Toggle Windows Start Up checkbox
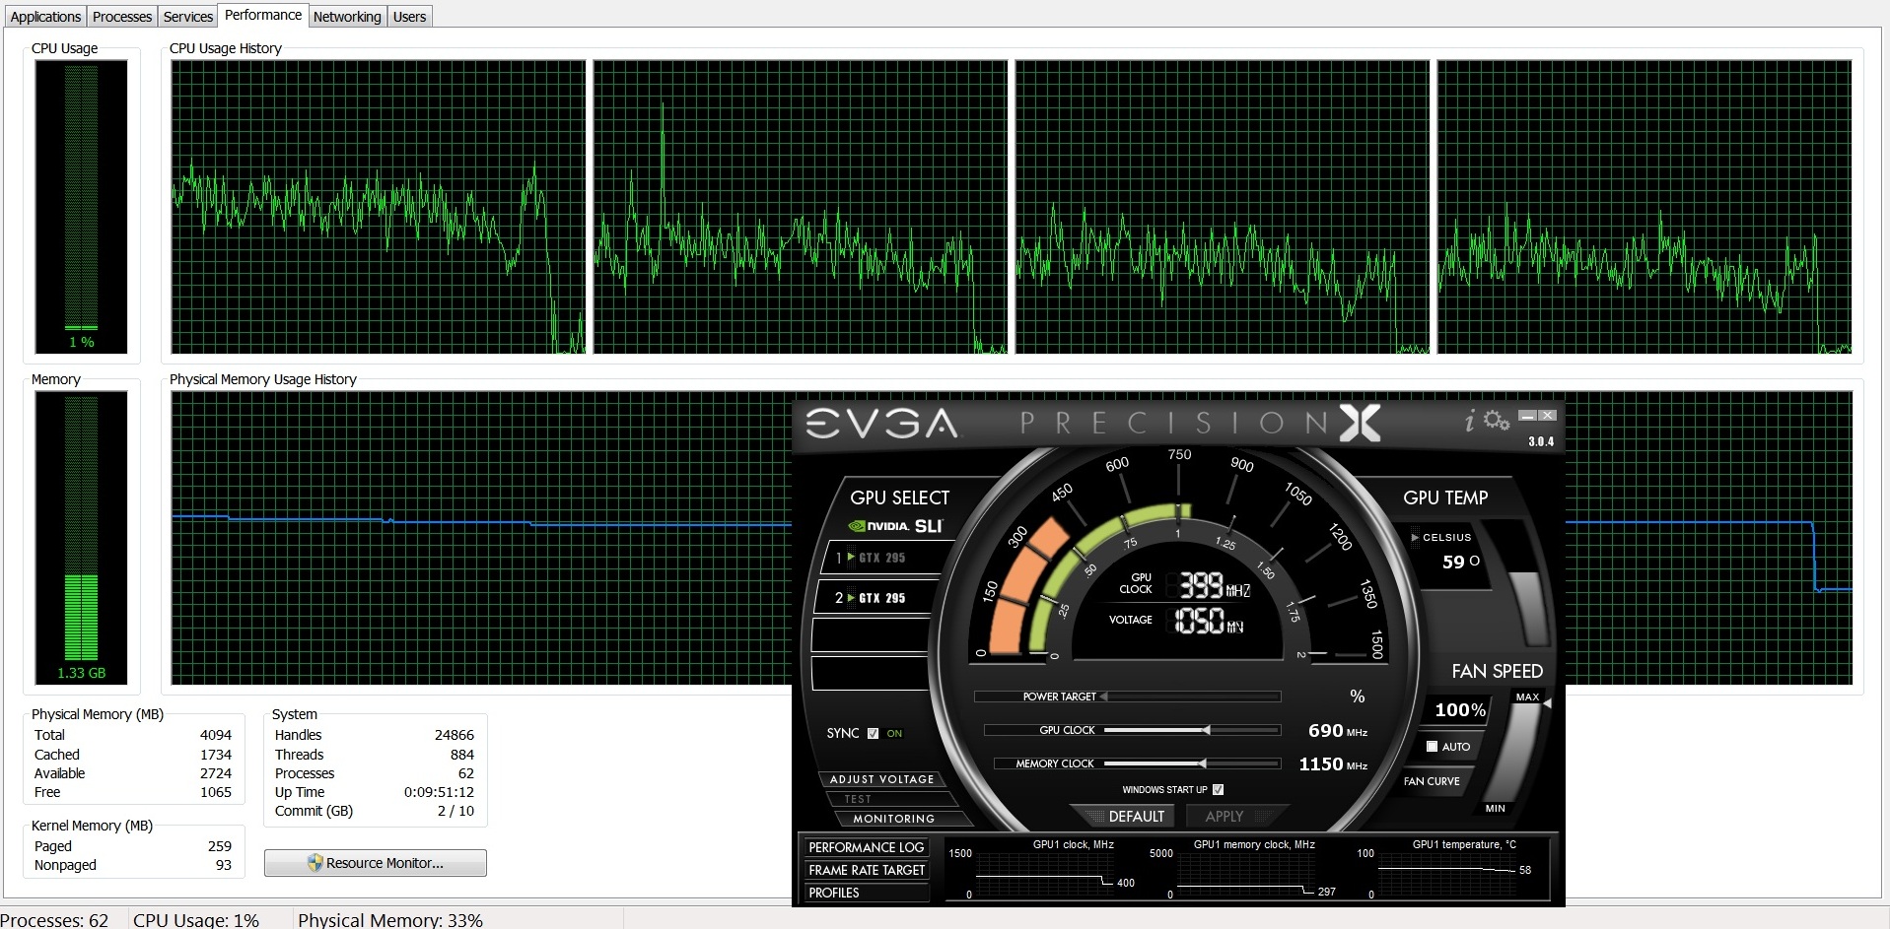Screen dimensions: 1890x929 coord(1219,789)
